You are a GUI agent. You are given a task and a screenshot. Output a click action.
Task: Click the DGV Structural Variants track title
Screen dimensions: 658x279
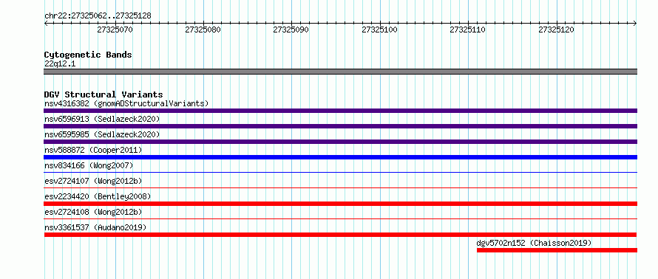pyautogui.click(x=104, y=94)
